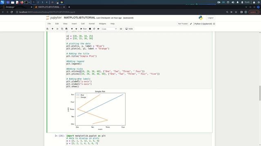This screenshot has height=146, width=261.
Task: Open the Edit menu
Action: coord(57,24)
